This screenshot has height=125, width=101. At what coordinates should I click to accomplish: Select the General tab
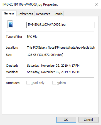pos(9,14)
